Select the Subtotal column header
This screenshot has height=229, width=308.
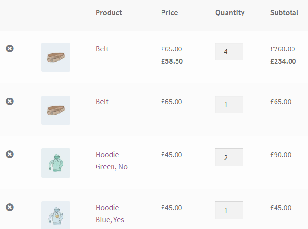coord(284,13)
